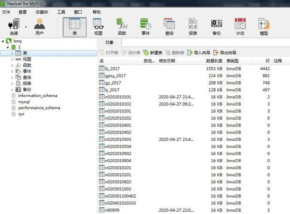
Task: Open the 事件 events toolbar icon
Action: [145, 27]
